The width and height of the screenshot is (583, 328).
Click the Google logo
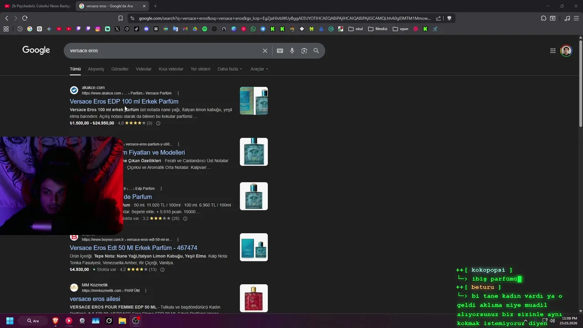[36, 50]
